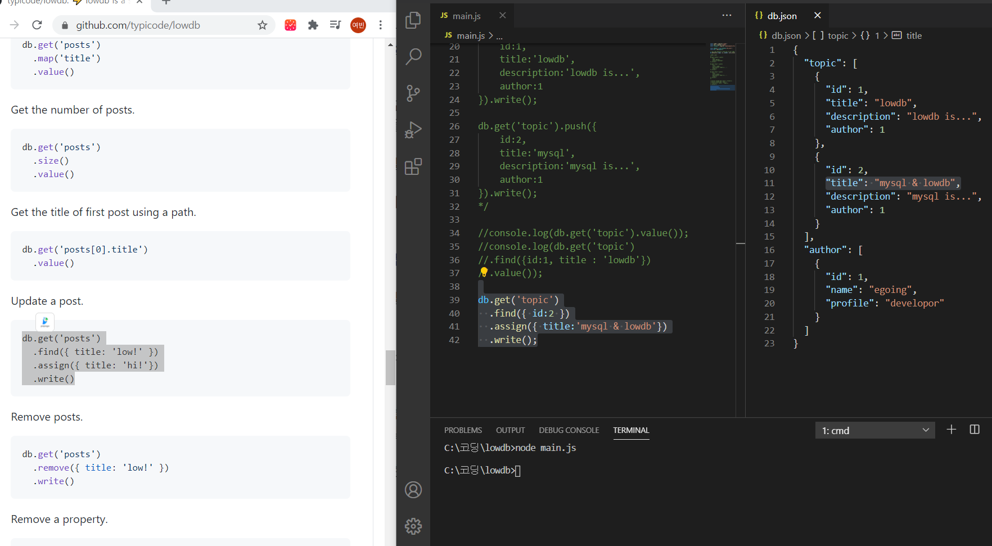Click .size() code line on GitHub page

[x=51, y=160]
